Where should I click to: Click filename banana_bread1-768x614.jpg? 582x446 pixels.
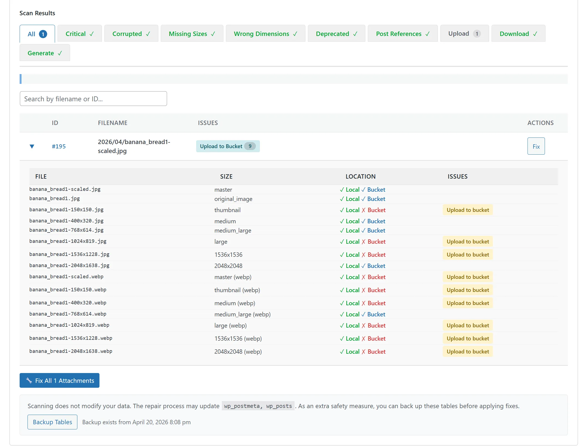[66, 230]
